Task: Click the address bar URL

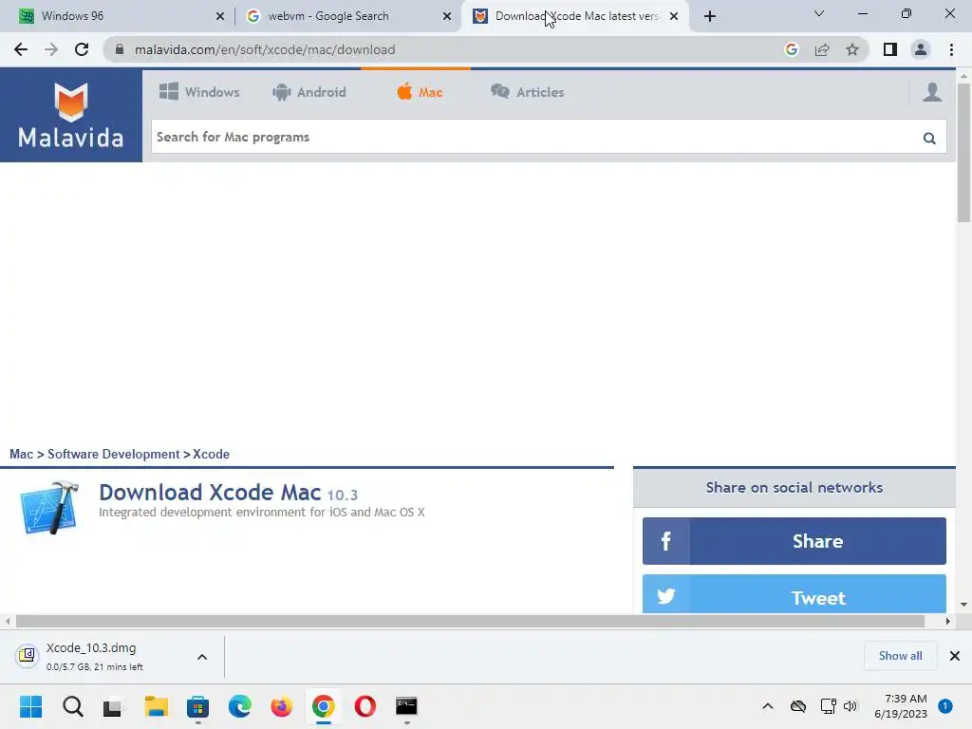Action: (265, 49)
